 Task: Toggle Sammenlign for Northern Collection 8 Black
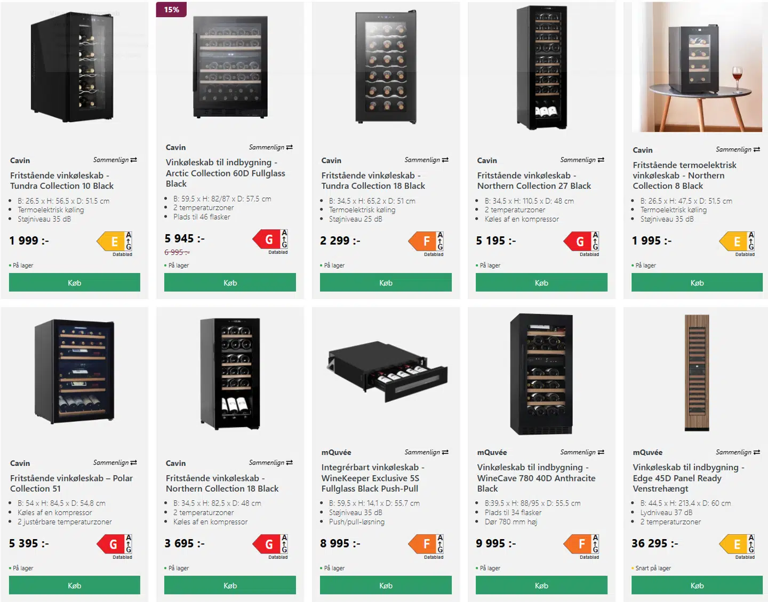738,149
